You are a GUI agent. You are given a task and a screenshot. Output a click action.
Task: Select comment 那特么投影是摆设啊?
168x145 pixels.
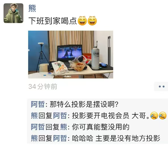[x=84, y=104]
